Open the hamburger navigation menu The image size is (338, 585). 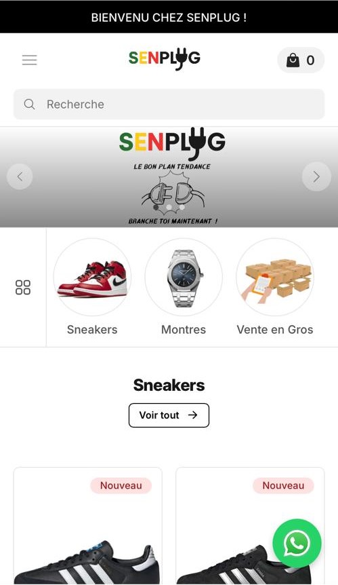click(29, 60)
